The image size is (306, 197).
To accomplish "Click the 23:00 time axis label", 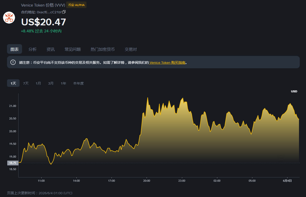I will 182,181.
